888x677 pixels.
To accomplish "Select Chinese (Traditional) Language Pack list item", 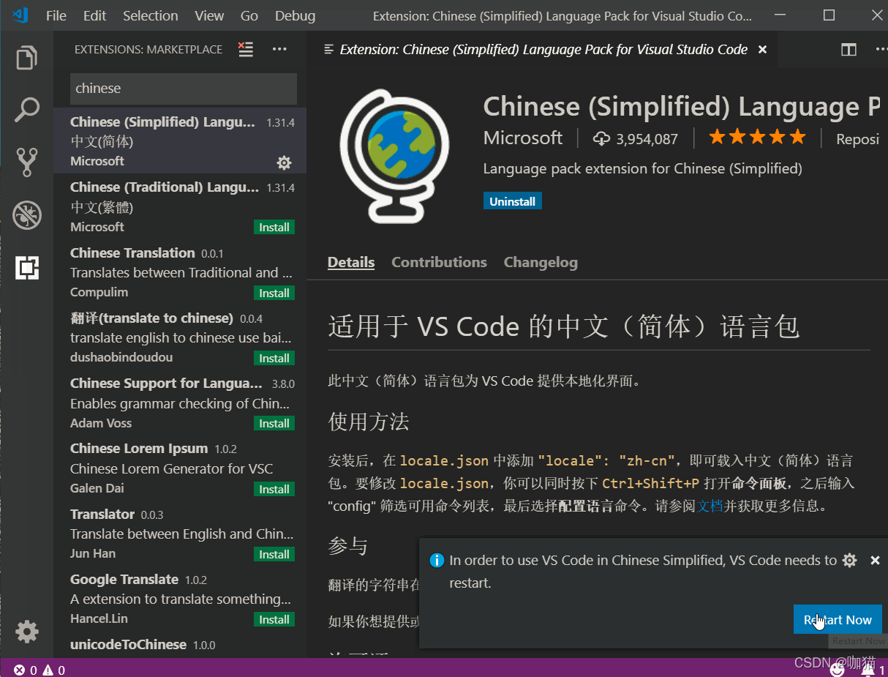I will (180, 206).
